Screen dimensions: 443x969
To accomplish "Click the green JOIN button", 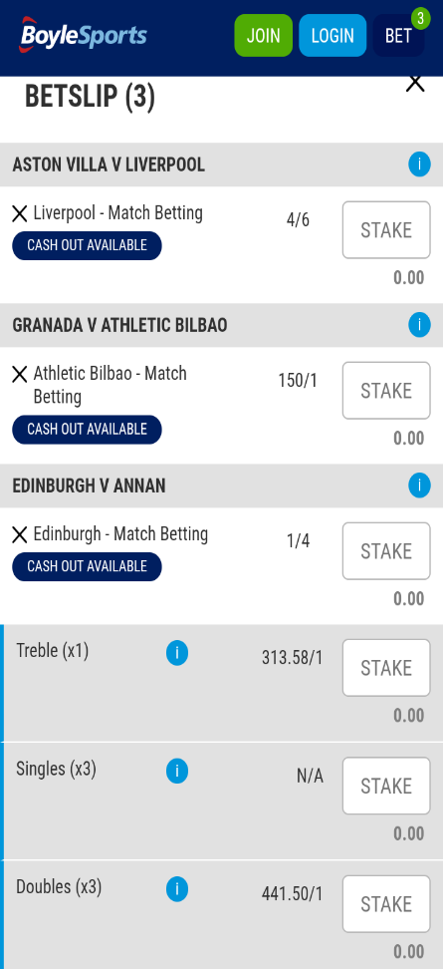I will 264,35.
